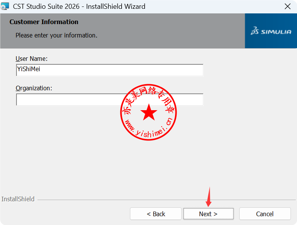Viewport: 297px width, 225px height.
Task: Click the 3DS Dassault symbol in the logo
Action: pyautogui.click(x=255, y=31)
